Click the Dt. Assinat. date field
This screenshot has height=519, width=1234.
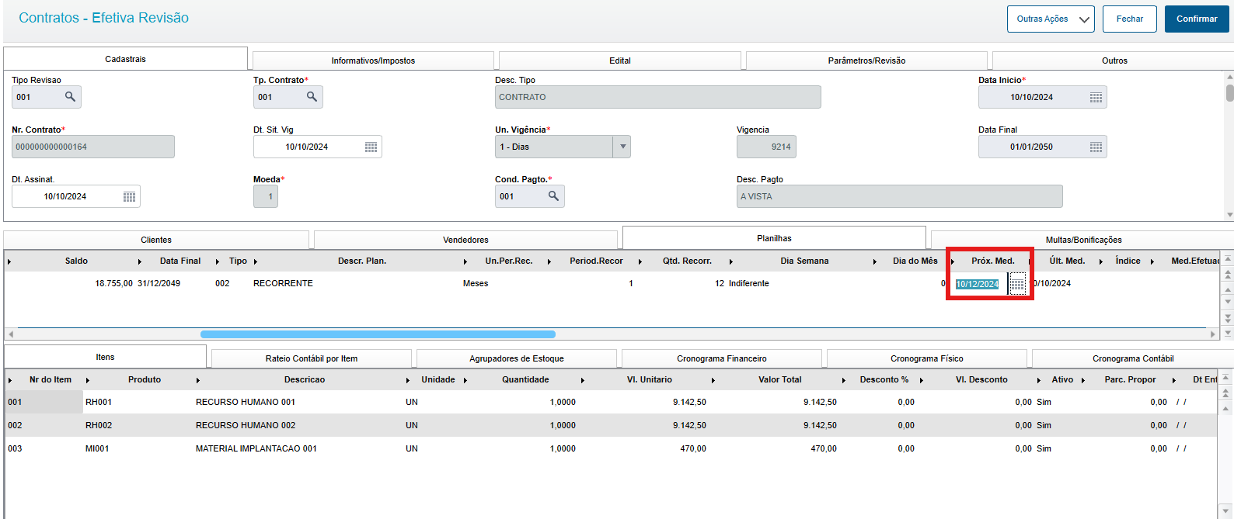[75, 196]
